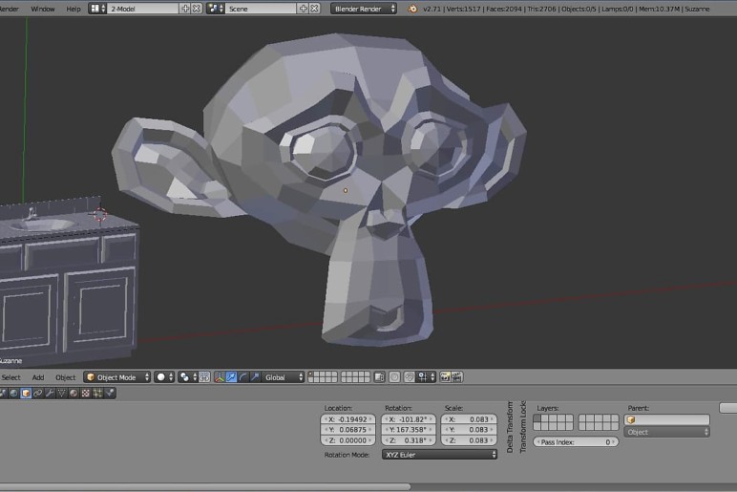Viewport: 737px width, 492px height.
Task: Open the Help menu
Action: coord(74,9)
